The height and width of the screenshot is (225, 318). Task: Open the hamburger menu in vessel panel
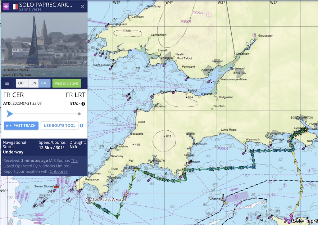7,83
